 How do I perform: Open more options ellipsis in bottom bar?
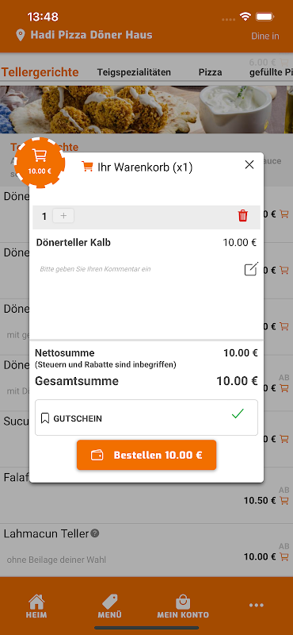coord(257,606)
